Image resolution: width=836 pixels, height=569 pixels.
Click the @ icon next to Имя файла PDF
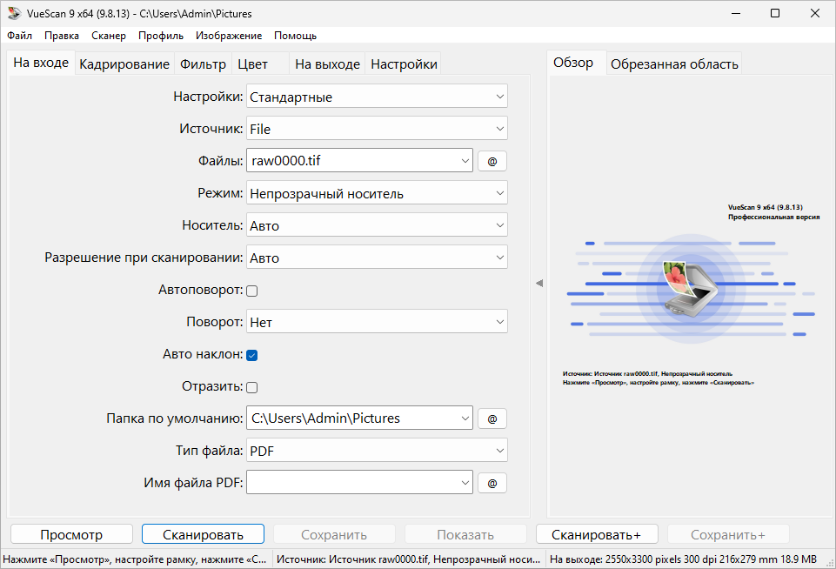point(492,482)
